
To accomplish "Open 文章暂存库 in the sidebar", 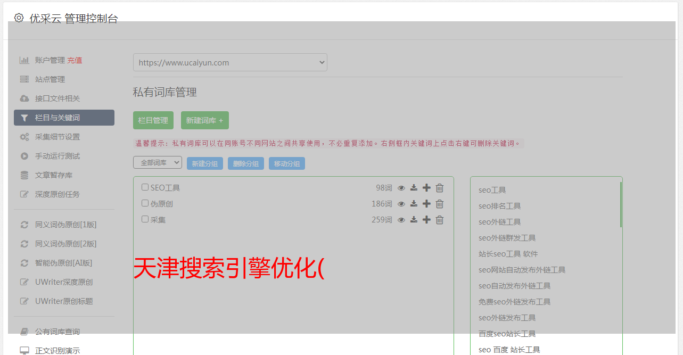I will pyautogui.click(x=54, y=175).
